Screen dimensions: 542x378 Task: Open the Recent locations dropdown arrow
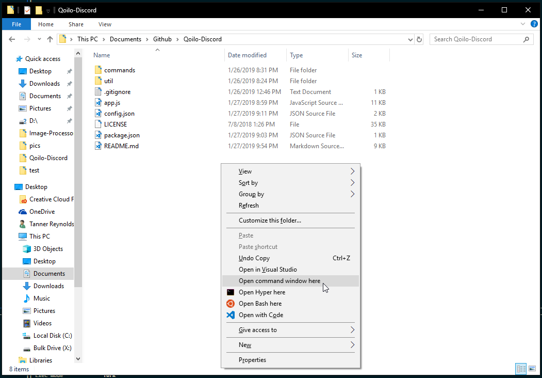(x=39, y=39)
